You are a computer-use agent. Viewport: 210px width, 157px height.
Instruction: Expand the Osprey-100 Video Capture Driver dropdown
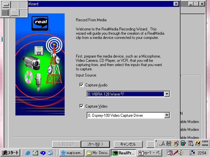pos(167,115)
